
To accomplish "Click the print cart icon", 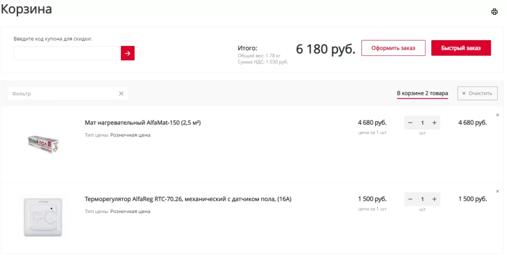I will [494, 12].
